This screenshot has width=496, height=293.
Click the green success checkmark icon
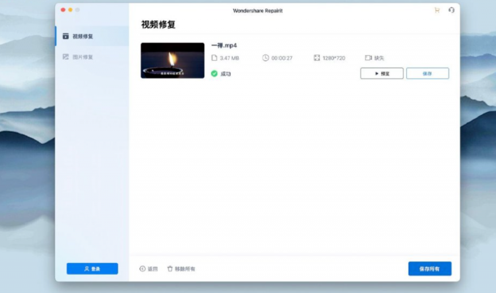tap(214, 73)
